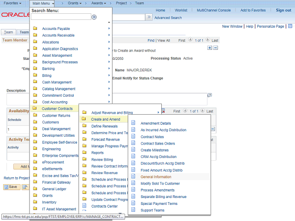Viewport: 295px width, 221px height.
Task: Click the delete row minus icon
Action: coord(215,47)
